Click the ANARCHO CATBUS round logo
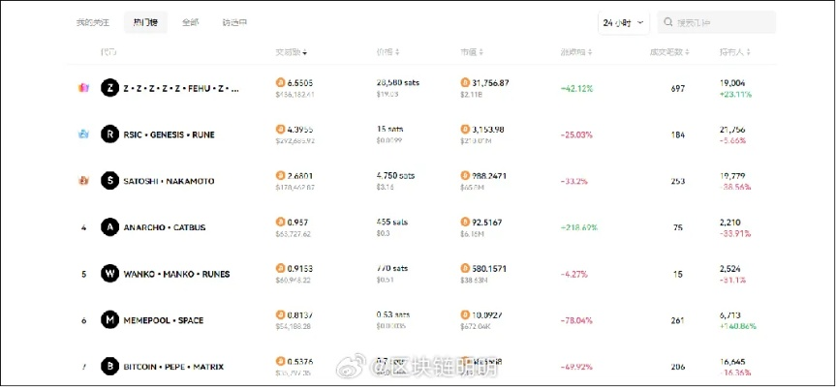Image resolution: width=836 pixels, height=387 pixels. [109, 227]
